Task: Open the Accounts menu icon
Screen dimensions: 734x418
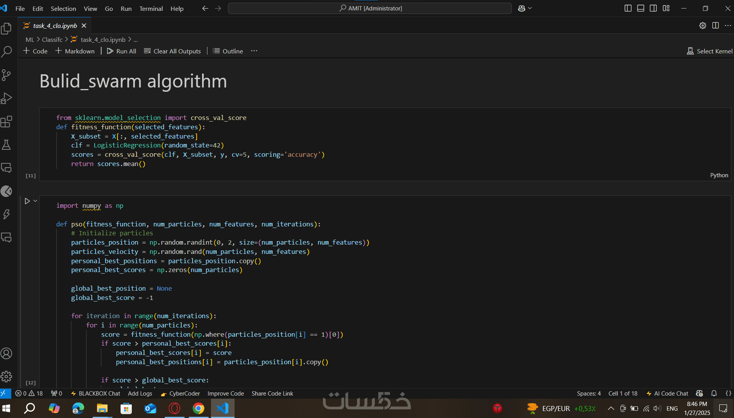Action: point(6,353)
